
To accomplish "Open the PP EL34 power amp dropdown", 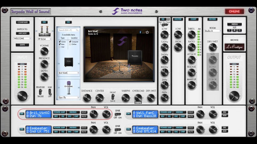I will 44,39.
